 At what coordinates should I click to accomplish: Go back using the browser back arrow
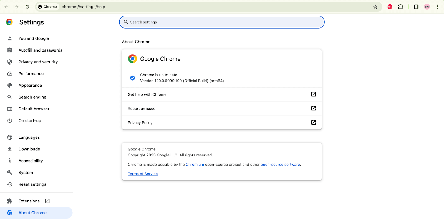(x=6, y=7)
